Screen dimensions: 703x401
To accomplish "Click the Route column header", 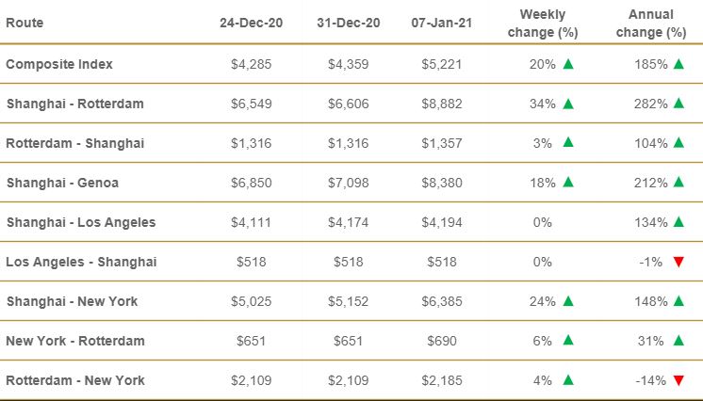I will (x=25, y=22).
